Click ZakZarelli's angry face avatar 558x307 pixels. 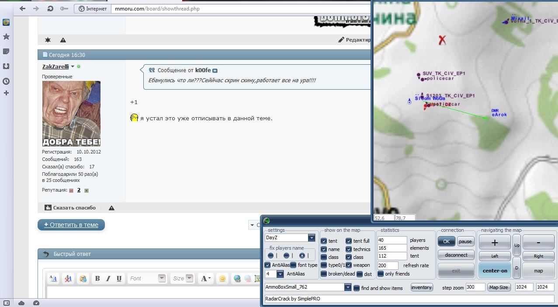pos(71,114)
